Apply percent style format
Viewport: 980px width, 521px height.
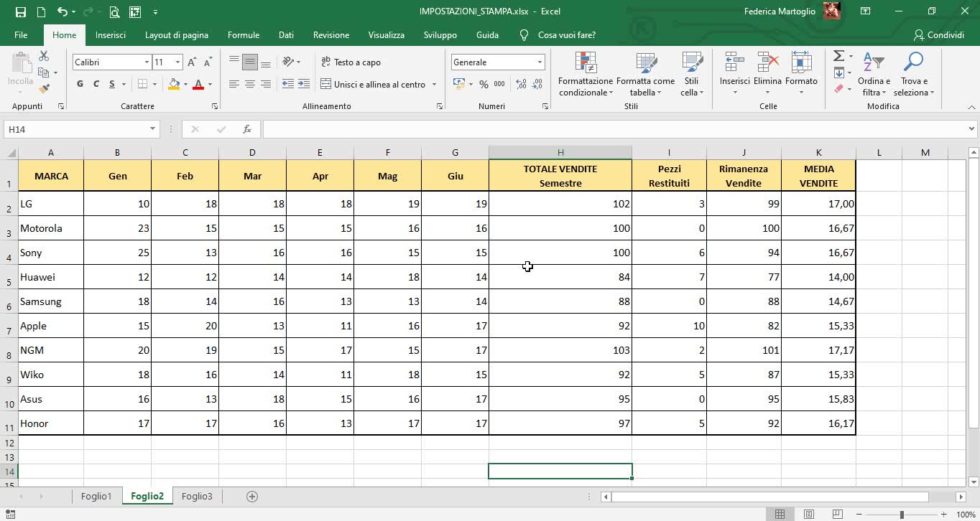(x=484, y=84)
